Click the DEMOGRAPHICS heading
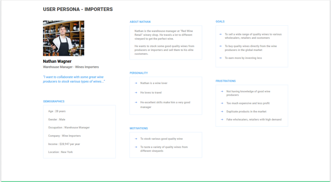The height and width of the screenshot is (182, 331). coord(54,101)
